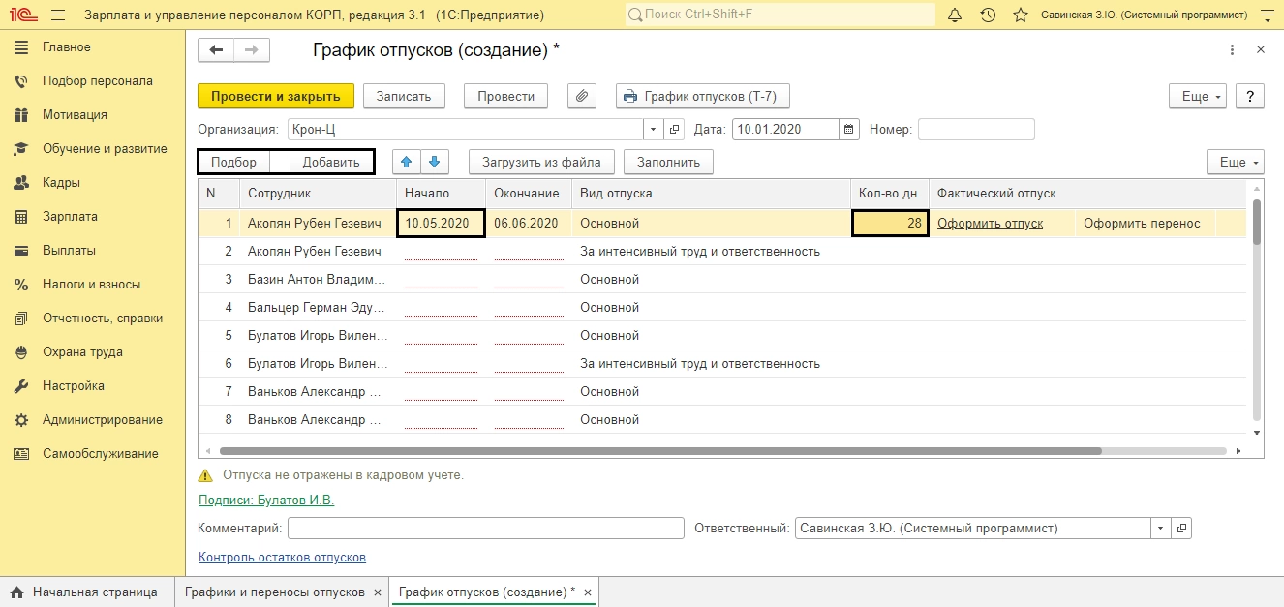1284x607 pixels.
Task: Click the Номер input field
Action: click(x=976, y=129)
